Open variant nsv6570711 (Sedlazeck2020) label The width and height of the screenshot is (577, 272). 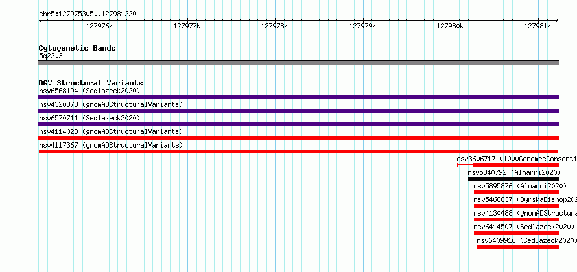point(89,118)
